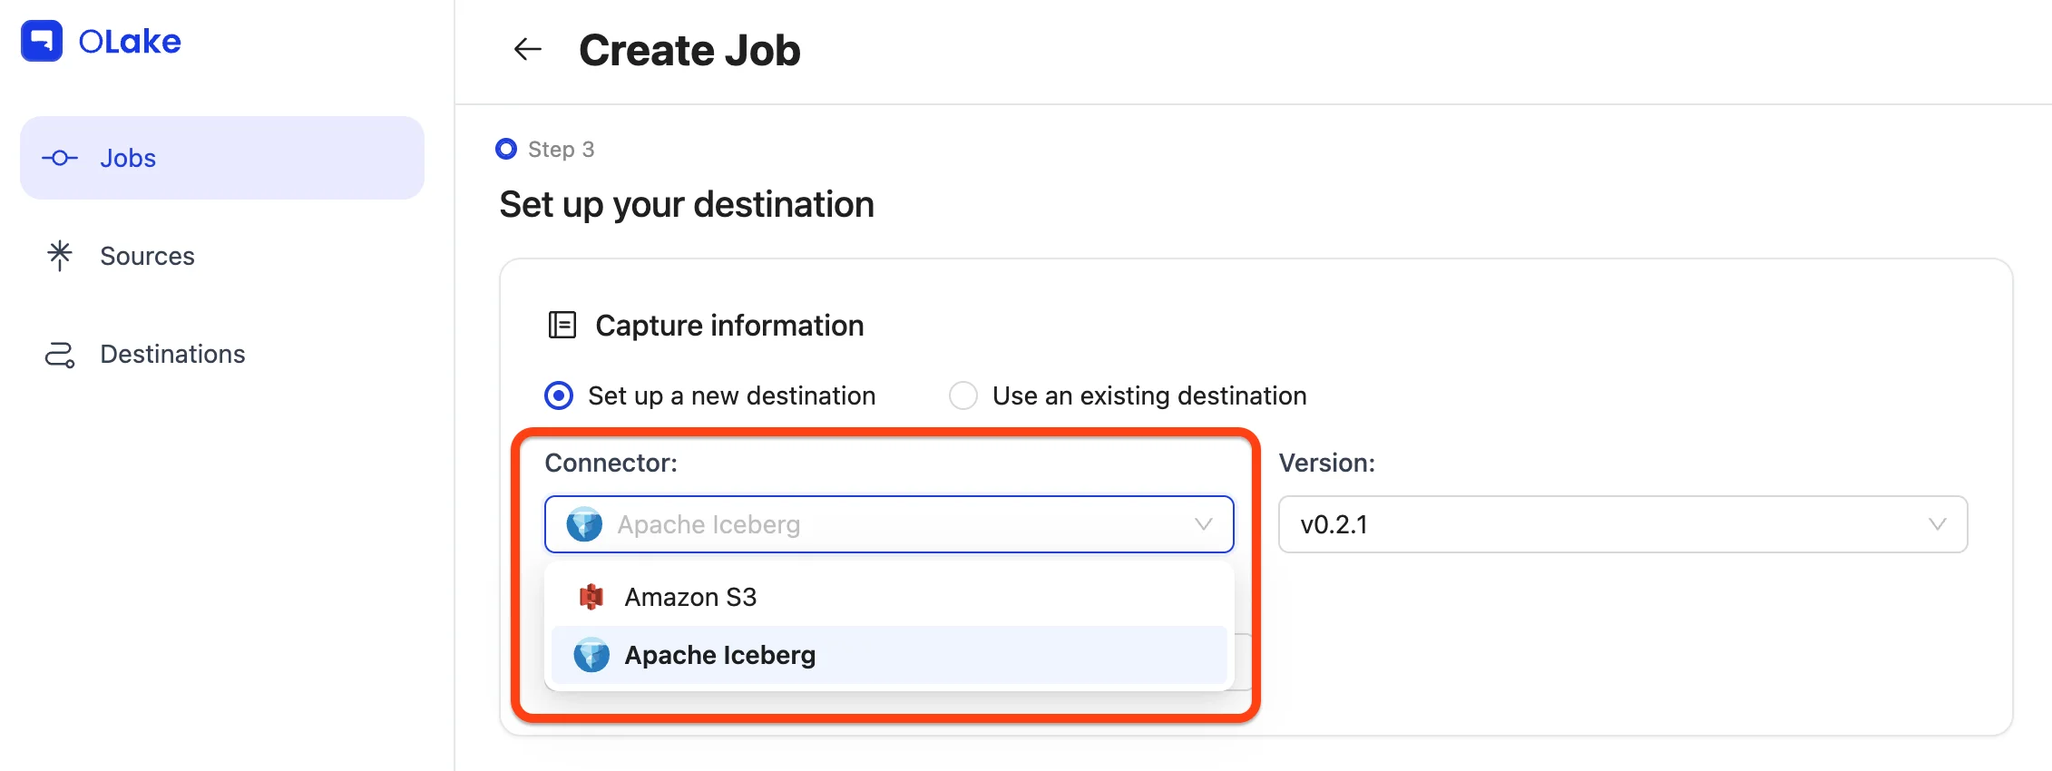Expand the Version dropdown chevron arrow
The width and height of the screenshot is (2052, 771).
coord(1937,524)
